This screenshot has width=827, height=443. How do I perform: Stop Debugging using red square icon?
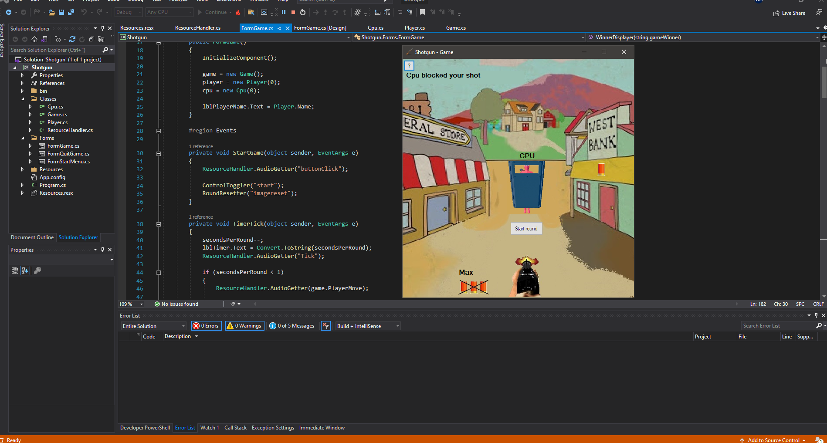click(x=293, y=12)
